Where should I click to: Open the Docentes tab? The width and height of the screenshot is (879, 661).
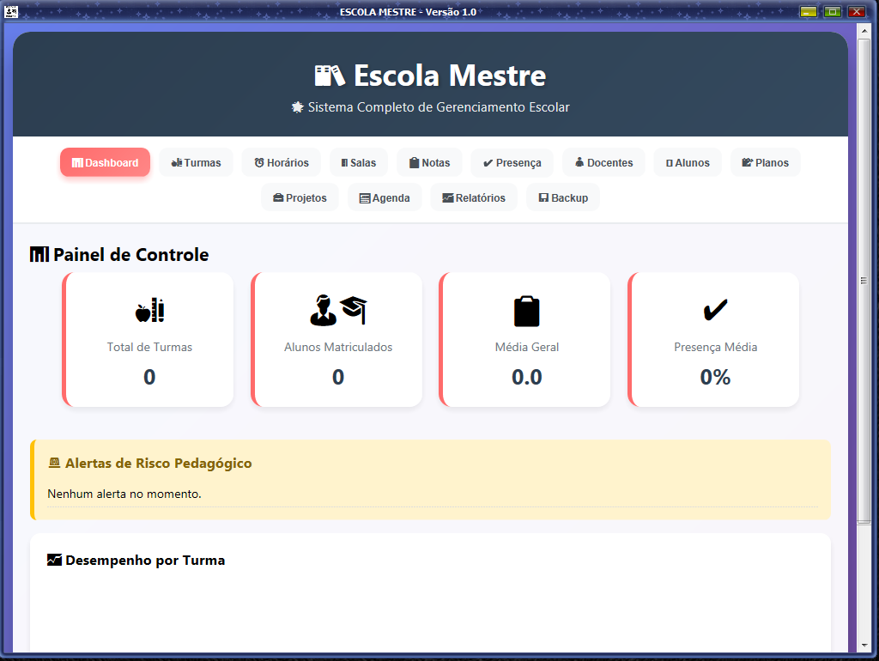603,162
